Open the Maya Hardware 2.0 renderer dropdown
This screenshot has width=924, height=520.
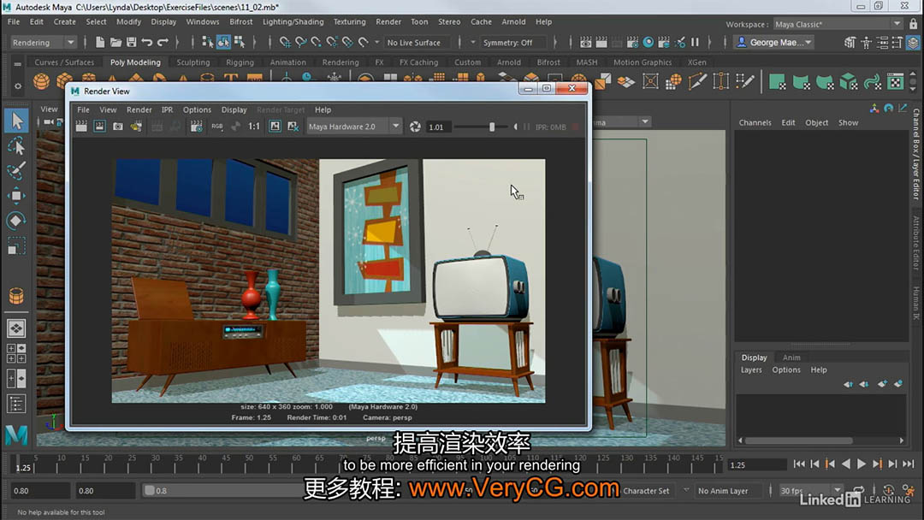tap(354, 127)
